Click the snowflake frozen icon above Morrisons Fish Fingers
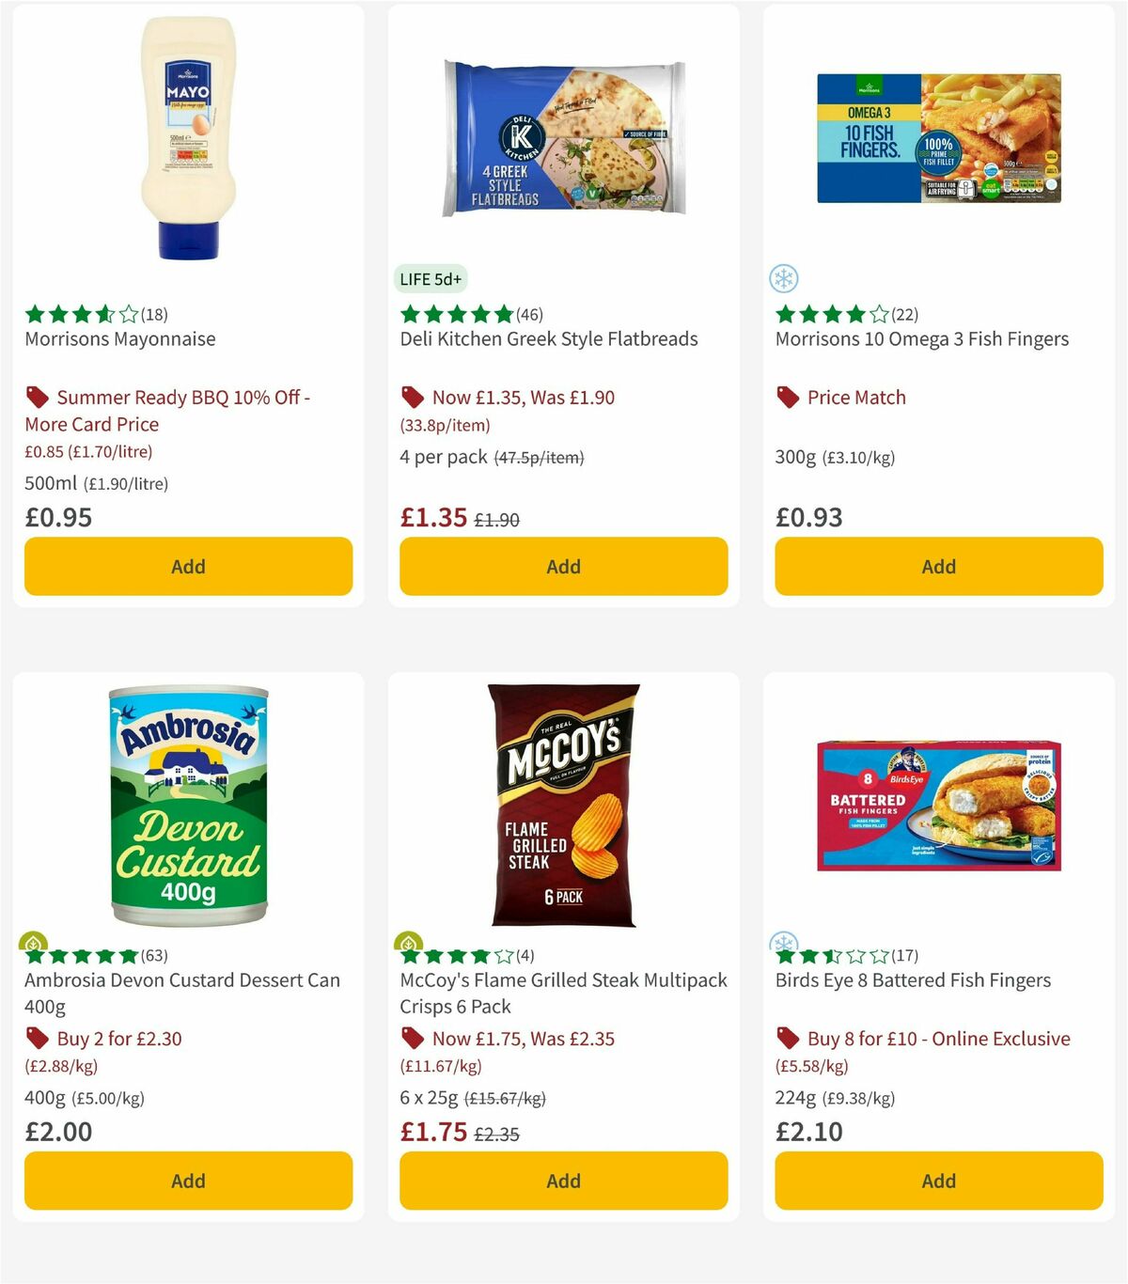 pos(783,279)
